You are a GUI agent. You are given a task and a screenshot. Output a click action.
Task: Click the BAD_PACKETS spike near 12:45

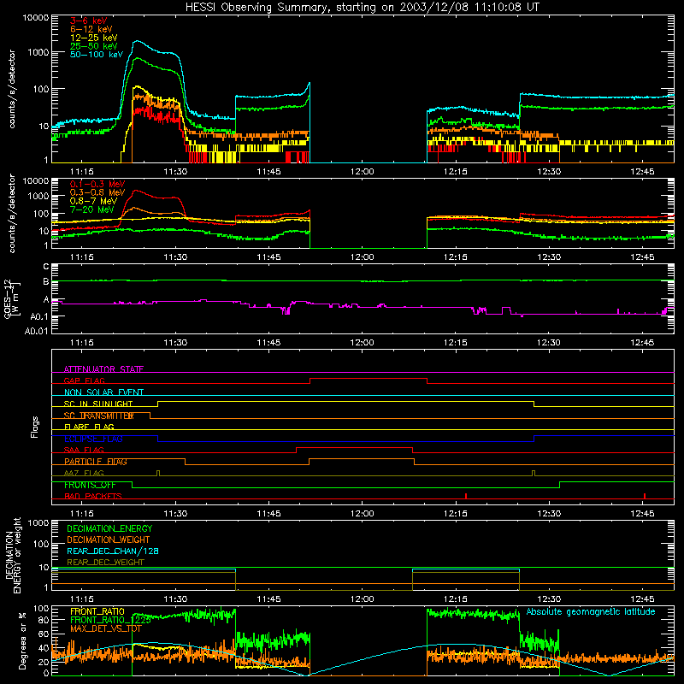click(x=645, y=496)
